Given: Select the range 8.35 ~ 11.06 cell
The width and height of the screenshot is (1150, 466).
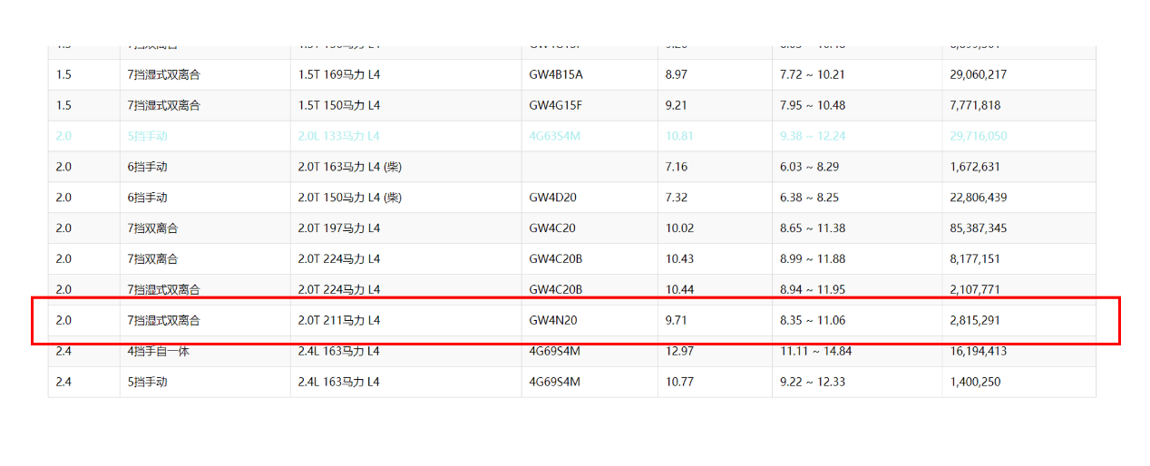Looking at the screenshot, I should [813, 321].
